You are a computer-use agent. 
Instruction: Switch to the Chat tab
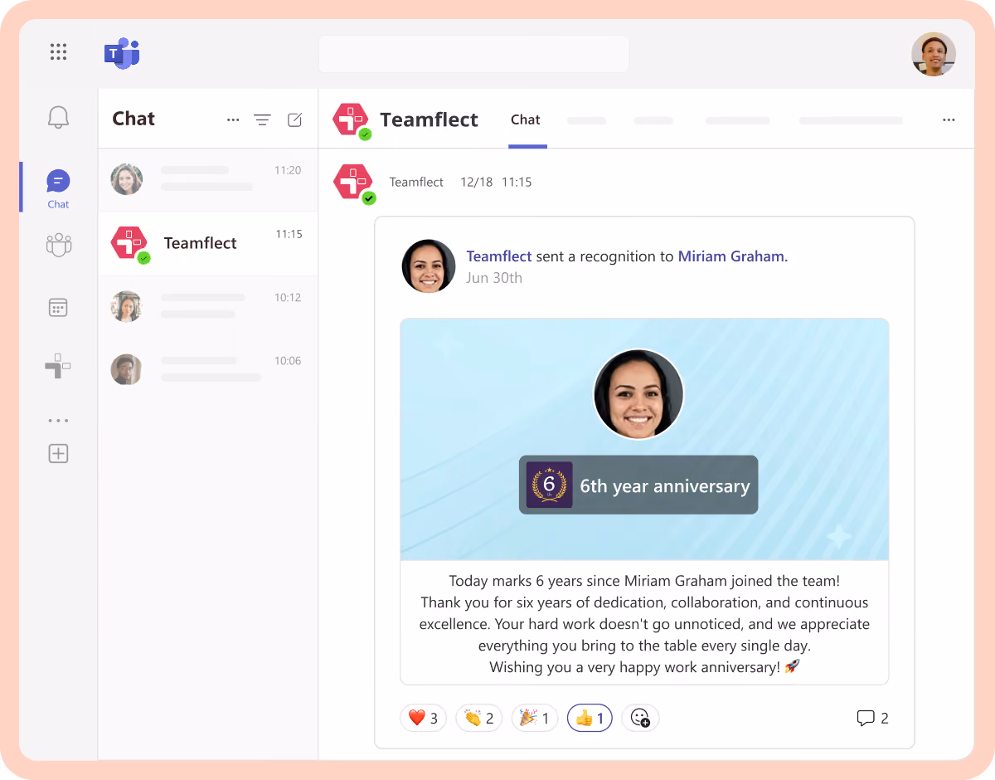tap(526, 120)
